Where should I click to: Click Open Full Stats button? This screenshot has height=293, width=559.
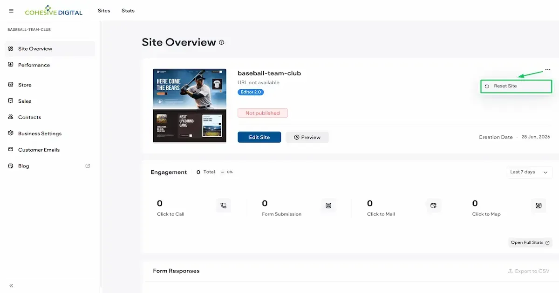tap(530, 242)
